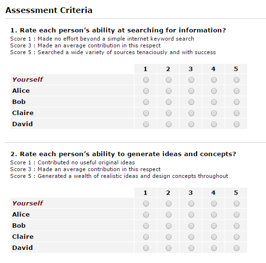Choose score 5 for David on generating ideas
This screenshot has width=266, height=263.
[237, 248]
